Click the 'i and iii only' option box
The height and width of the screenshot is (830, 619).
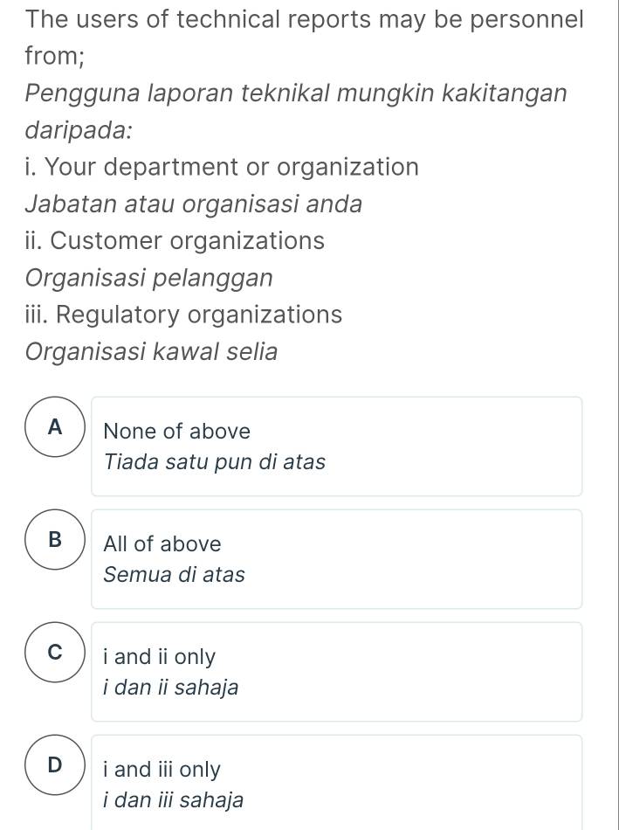point(336,780)
